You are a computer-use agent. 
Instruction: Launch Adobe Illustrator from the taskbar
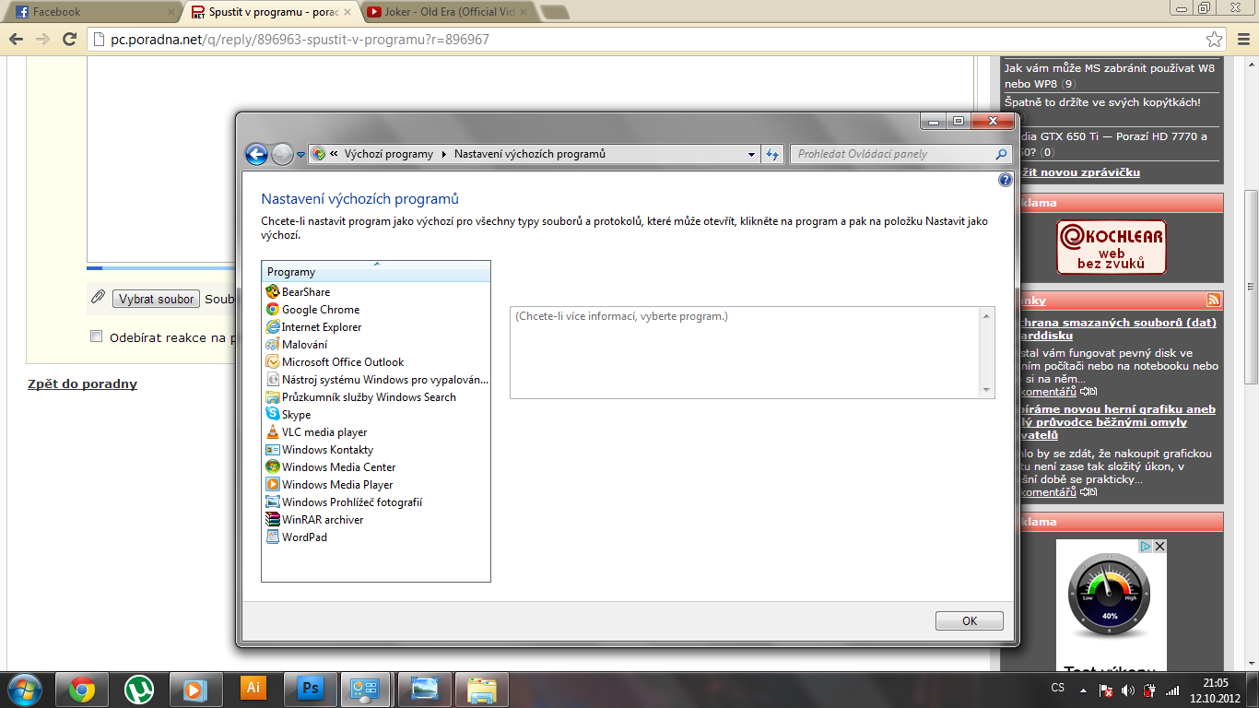pos(253,689)
